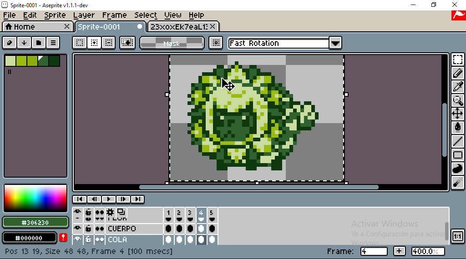Toggle visibility of all layers in header
This screenshot has width=466, height=259.
pos(77,212)
